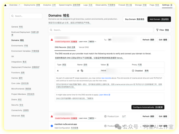Screen dimensions: 179x134
Task: Open Deployment Protection settings
Action: [25, 67]
